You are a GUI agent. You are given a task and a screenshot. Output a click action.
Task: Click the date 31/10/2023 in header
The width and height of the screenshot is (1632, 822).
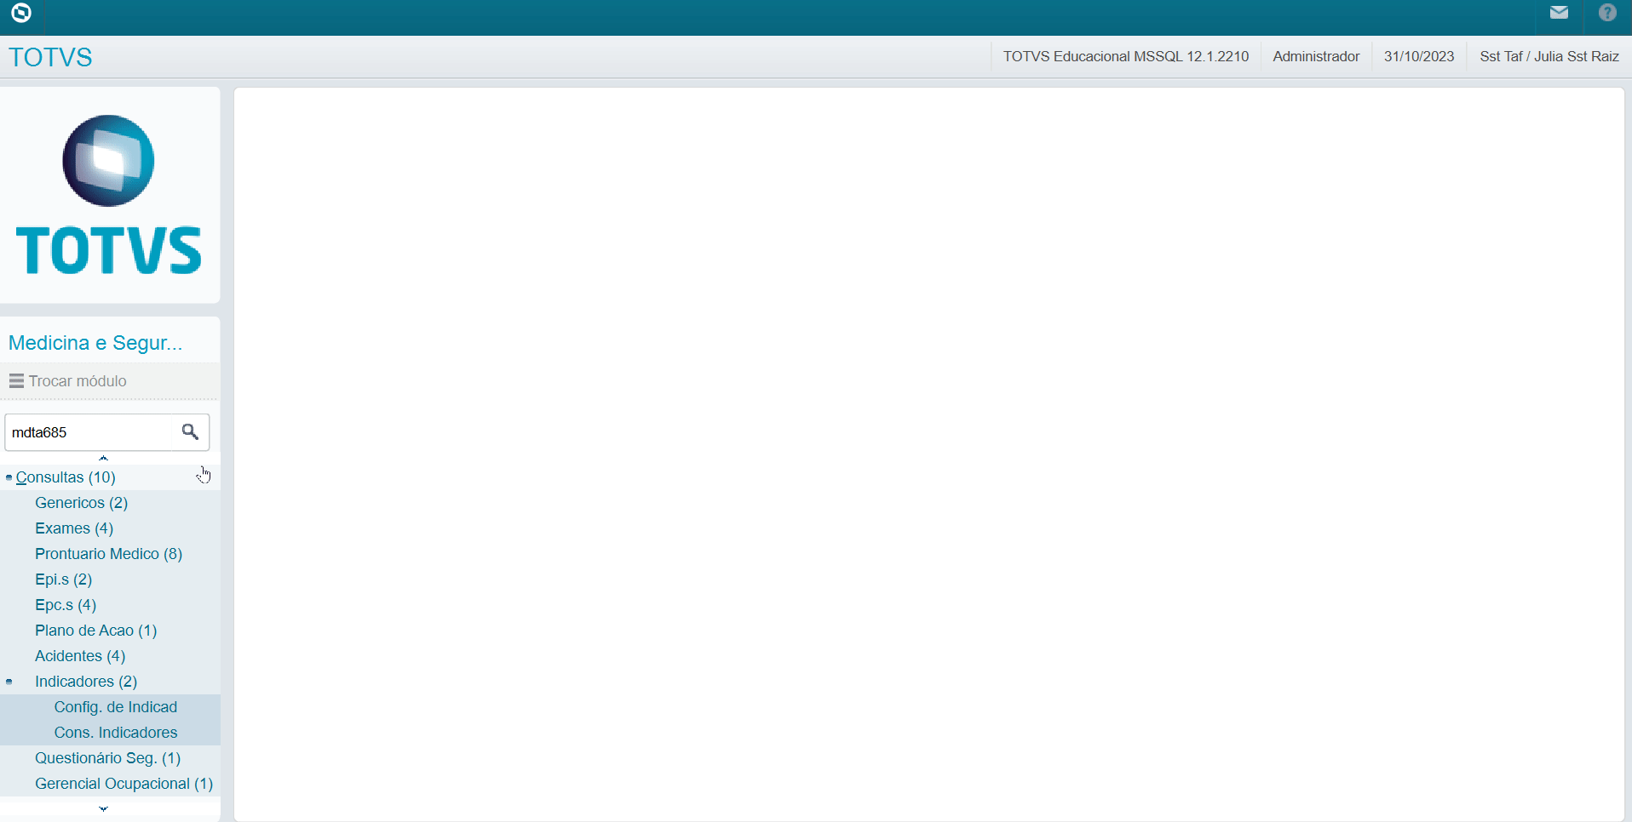tap(1419, 56)
